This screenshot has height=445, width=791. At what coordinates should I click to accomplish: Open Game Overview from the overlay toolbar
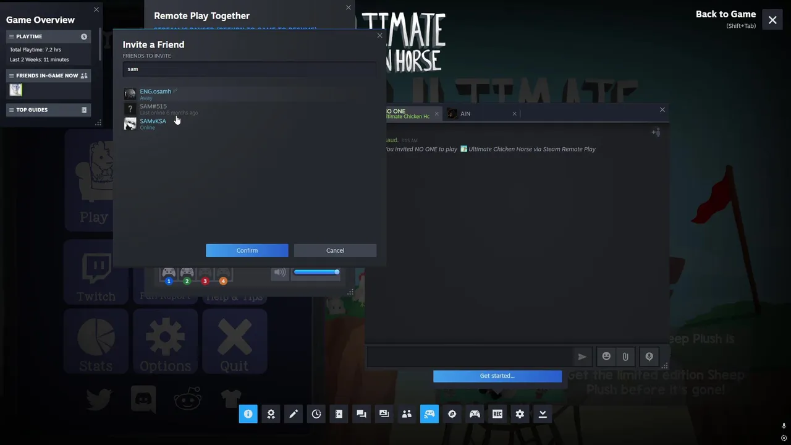point(248,414)
